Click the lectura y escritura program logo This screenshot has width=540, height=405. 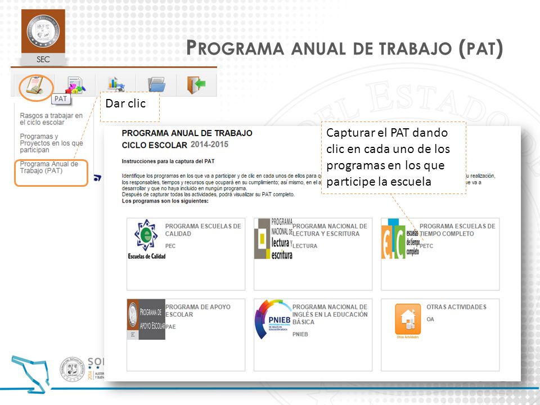(273, 238)
